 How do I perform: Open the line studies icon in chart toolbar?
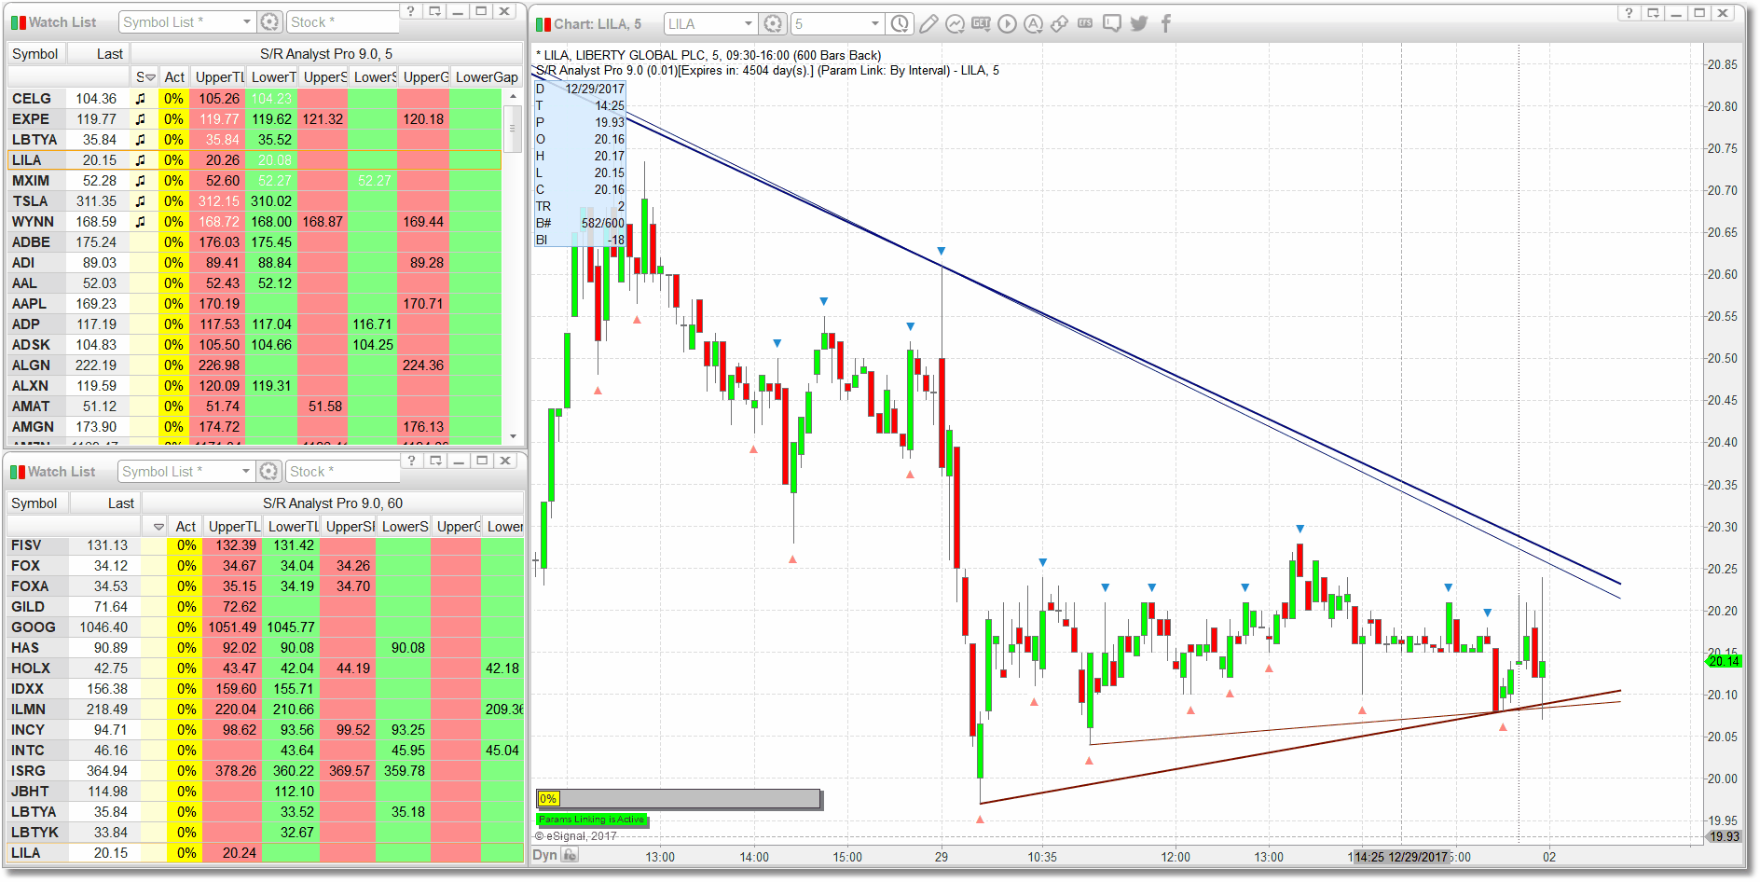pos(955,23)
